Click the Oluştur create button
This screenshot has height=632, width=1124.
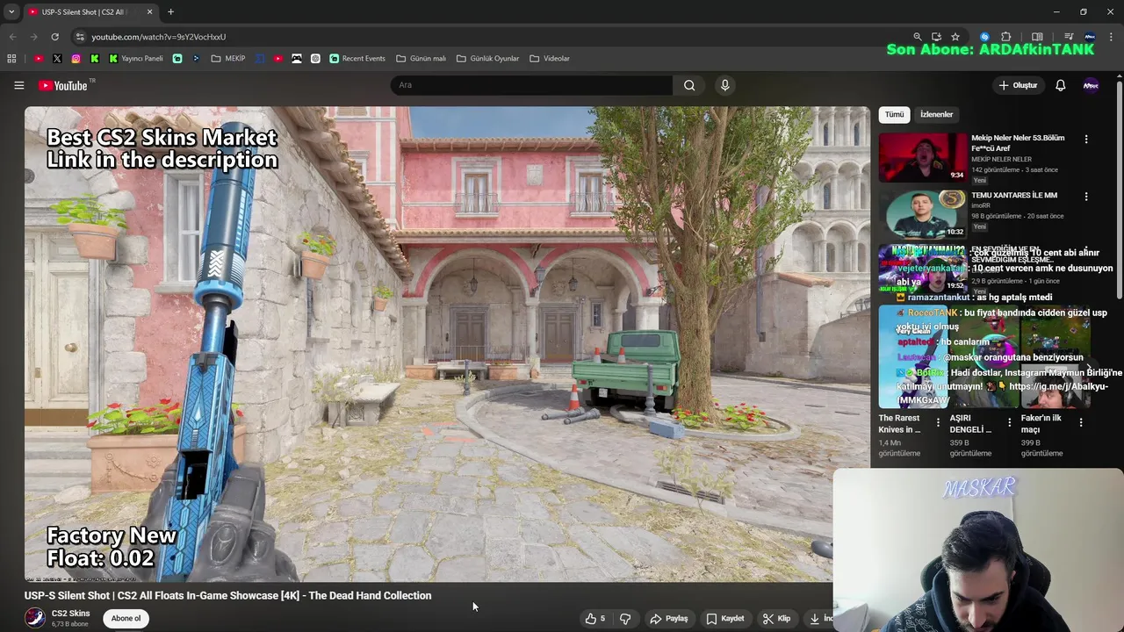(1018, 85)
